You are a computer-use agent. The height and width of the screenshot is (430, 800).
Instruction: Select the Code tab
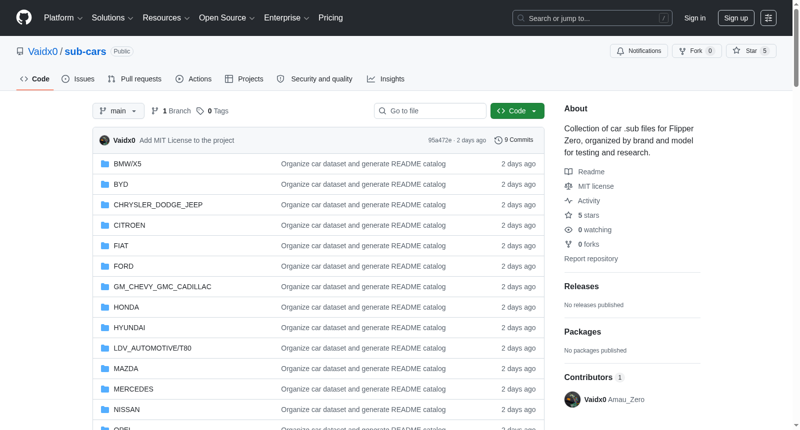click(x=35, y=79)
